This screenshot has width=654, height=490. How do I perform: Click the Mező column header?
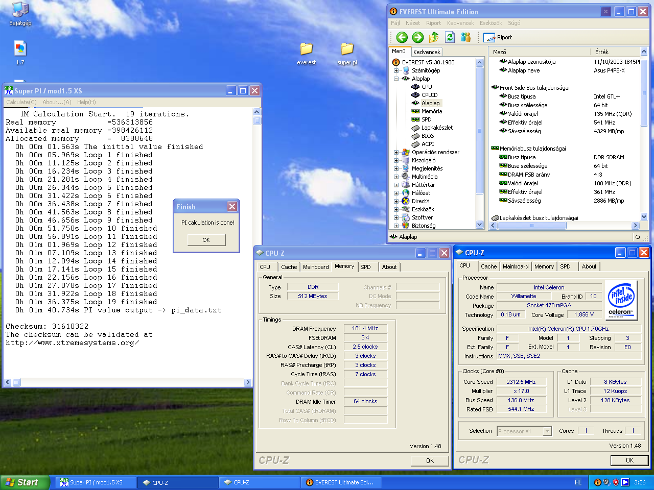tap(540, 52)
